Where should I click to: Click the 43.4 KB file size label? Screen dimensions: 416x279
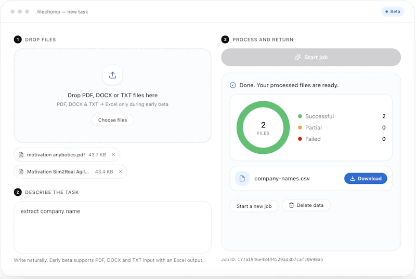104,171
